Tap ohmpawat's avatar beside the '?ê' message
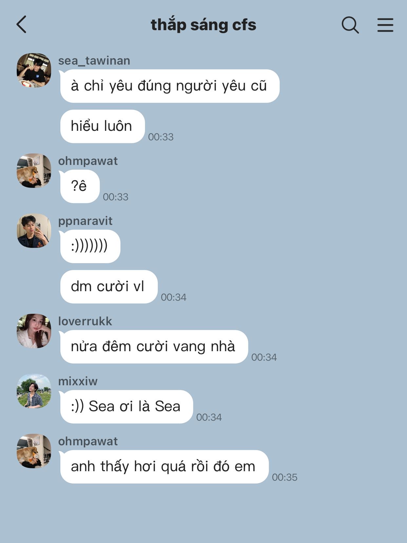The height and width of the screenshot is (543, 407). (x=34, y=171)
